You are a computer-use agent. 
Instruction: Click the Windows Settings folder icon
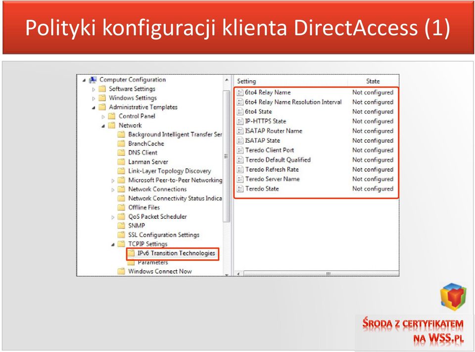(102, 98)
